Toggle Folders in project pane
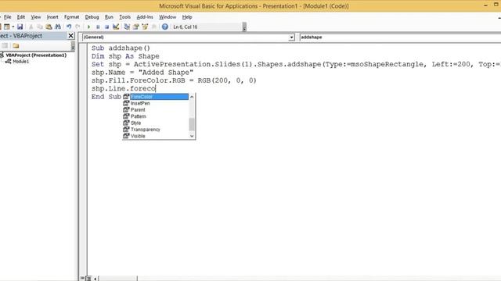Image resolution: width=501 pixels, height=281 pixels. pyautogui.click(x=16, y=45)
